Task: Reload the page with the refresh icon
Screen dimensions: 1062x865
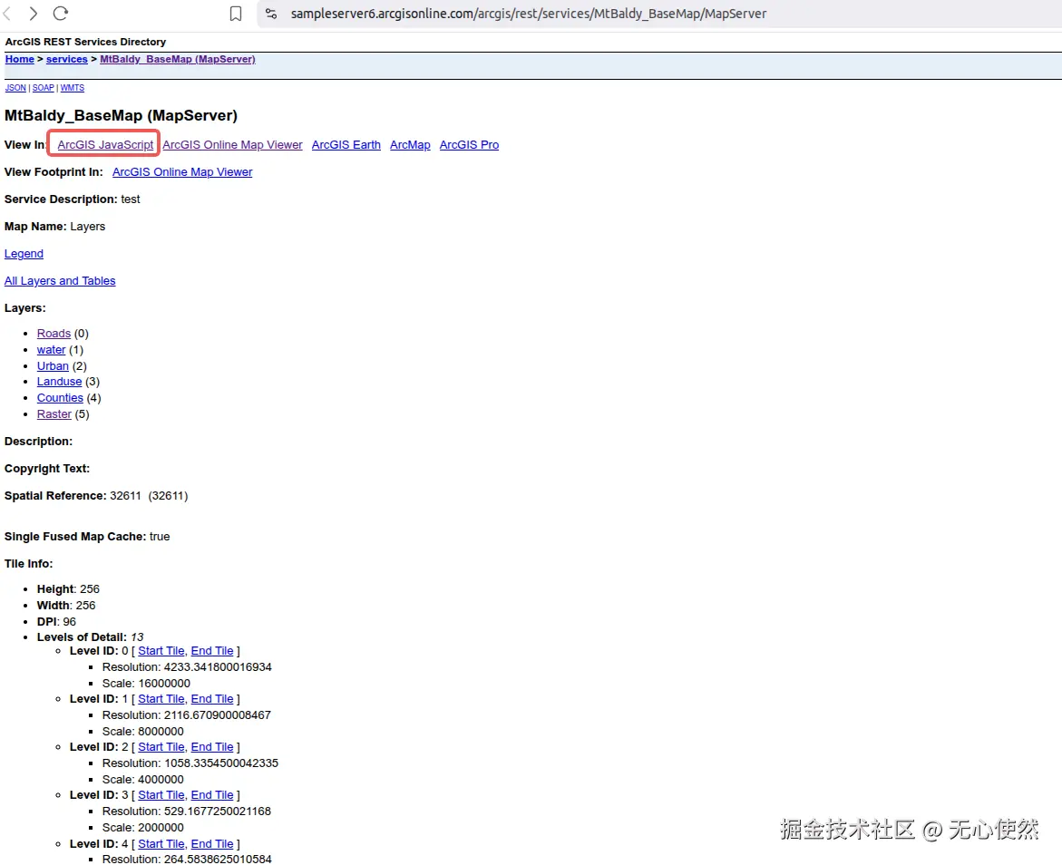Action: pos(61,14)
